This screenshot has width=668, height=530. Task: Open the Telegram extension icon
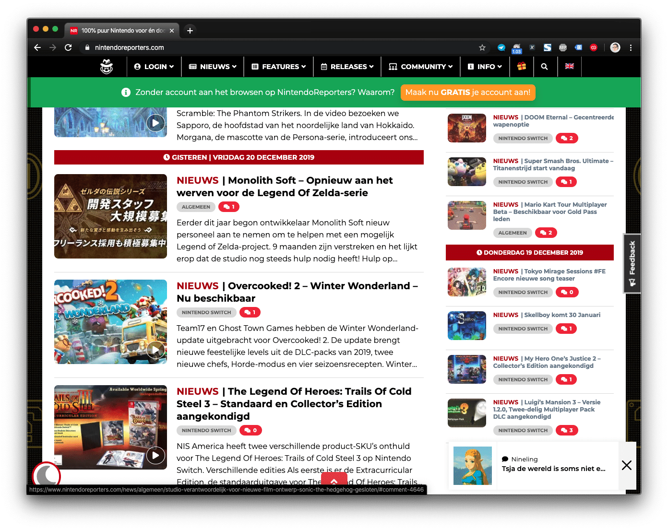501,47
